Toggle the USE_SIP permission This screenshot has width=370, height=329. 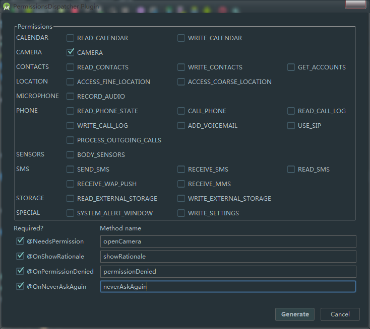pyautogui.click(x=291, y=125)
